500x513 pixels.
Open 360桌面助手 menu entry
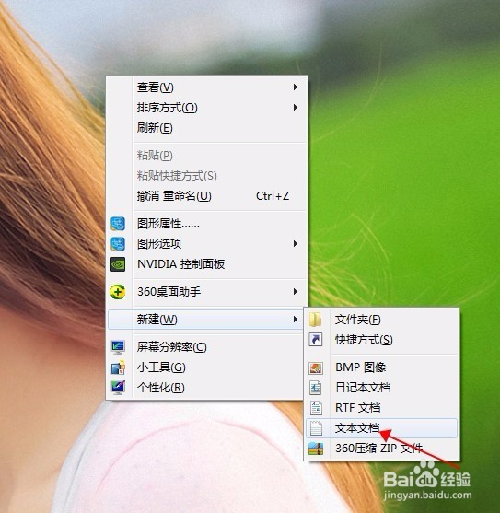206,292
